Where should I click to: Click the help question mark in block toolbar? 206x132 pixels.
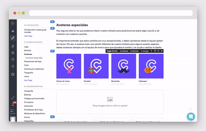pyautogui.click(x=151, y=51)
